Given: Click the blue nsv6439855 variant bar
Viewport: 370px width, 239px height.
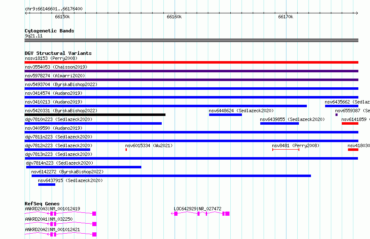Looking at the screenshot, I should coord(280,123).
